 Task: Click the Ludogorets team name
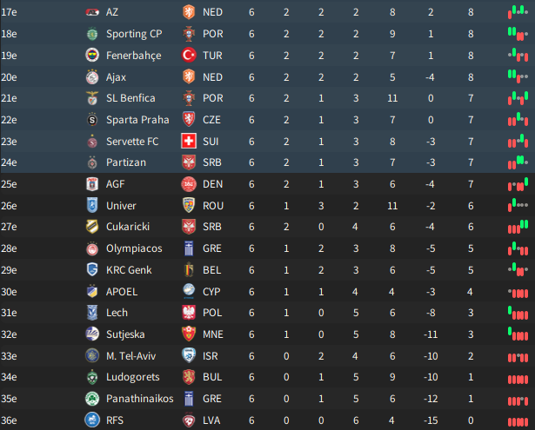134,377
